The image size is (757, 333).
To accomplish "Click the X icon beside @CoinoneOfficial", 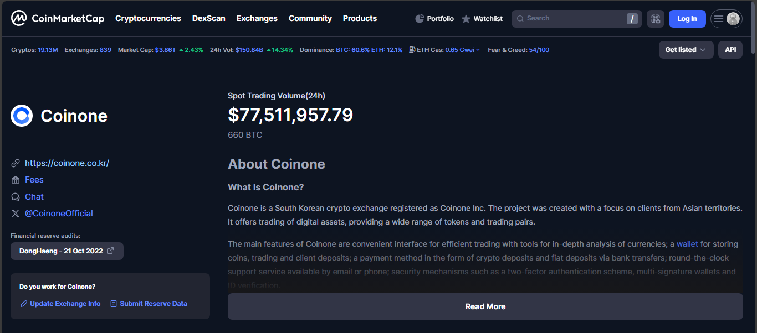I will click(x=16, y=214).
